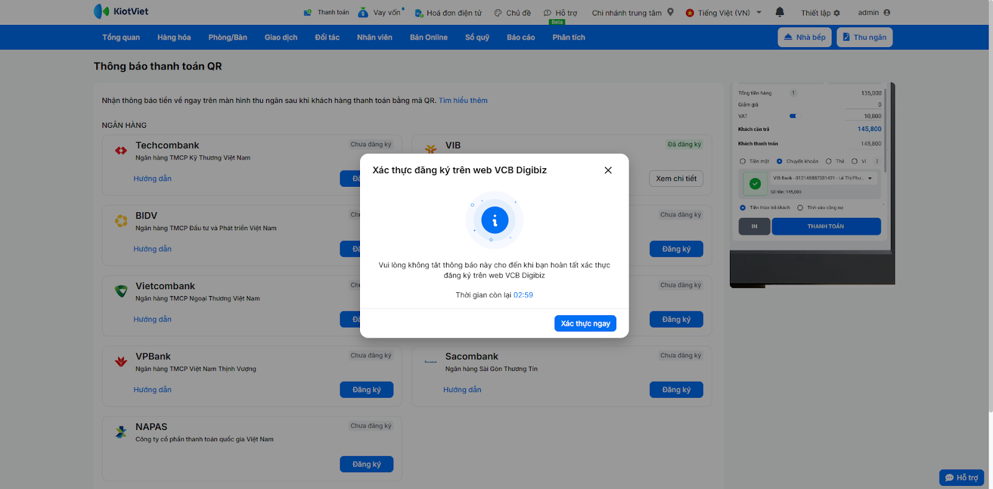Open the Báo cáo menu
Screen dimensions: 993x489
coord(521,37)
